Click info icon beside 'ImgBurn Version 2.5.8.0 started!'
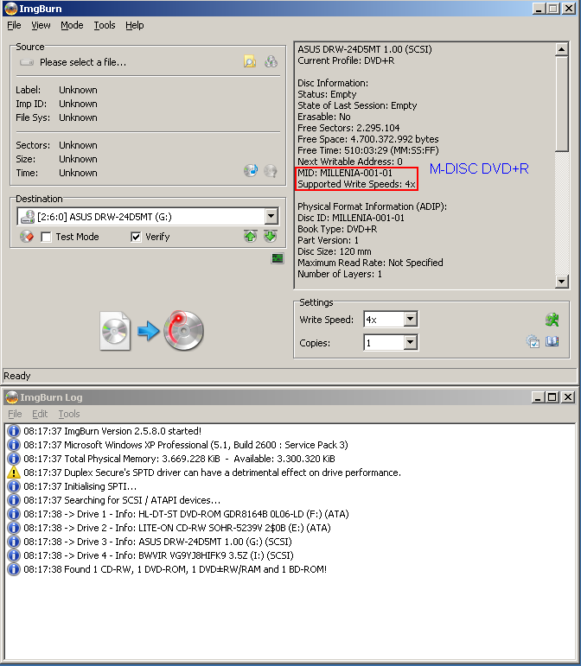581x666 pixels. [x=14, y=431]
